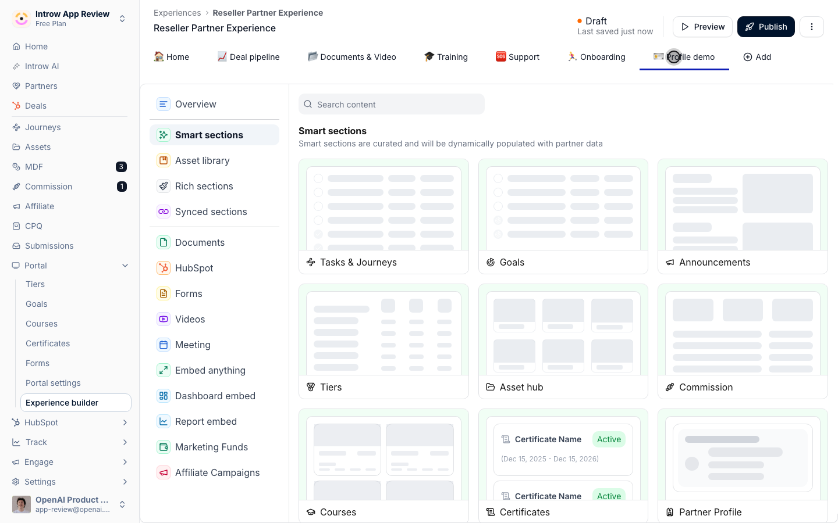Screen dimensions: 838x523
Task: Click the Introw AI sparkle icon
Action: 16,66
